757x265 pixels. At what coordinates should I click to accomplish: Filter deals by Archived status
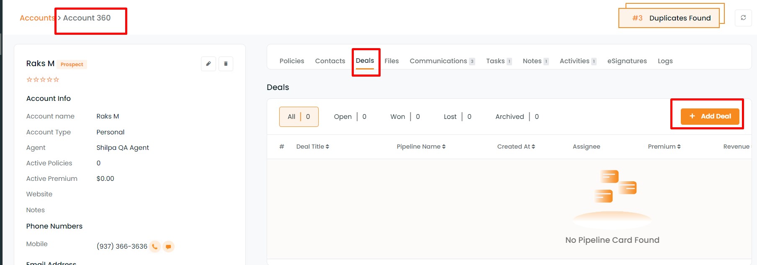pyautogui.click(x=517, y=117)
